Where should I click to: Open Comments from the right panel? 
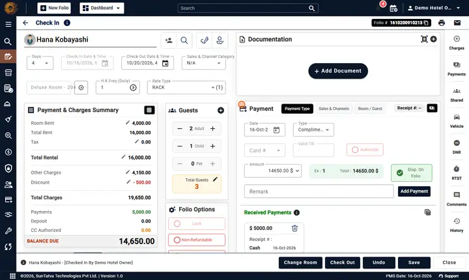point(457,199)
